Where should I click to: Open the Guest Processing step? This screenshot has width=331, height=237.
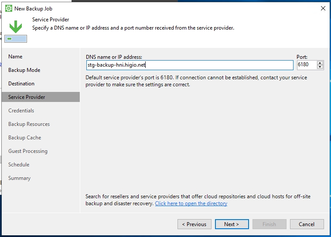[28, 151]
